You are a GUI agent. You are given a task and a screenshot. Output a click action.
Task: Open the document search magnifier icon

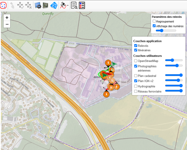(74, 5)
